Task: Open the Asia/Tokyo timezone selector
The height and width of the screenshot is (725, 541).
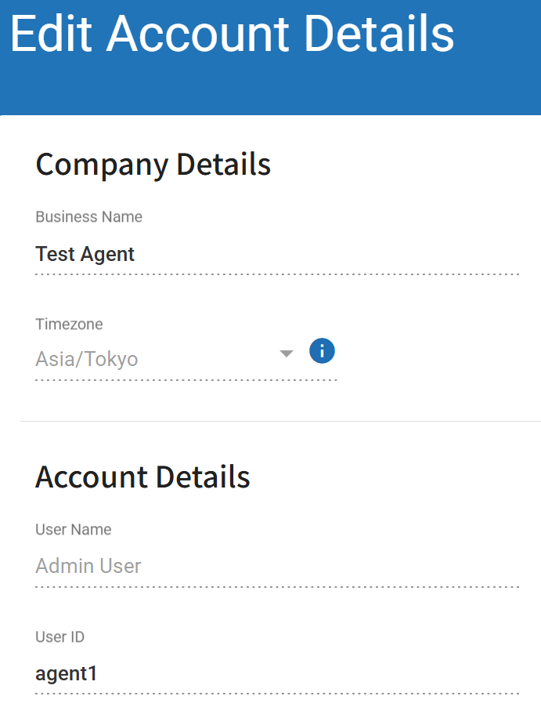Action: (157, 359)
